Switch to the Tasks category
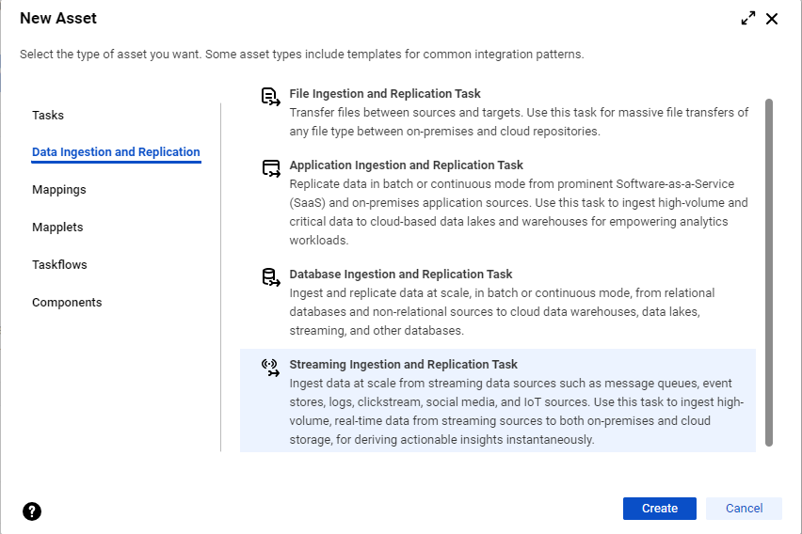This screenshot has width=802, height=534. 48,115
